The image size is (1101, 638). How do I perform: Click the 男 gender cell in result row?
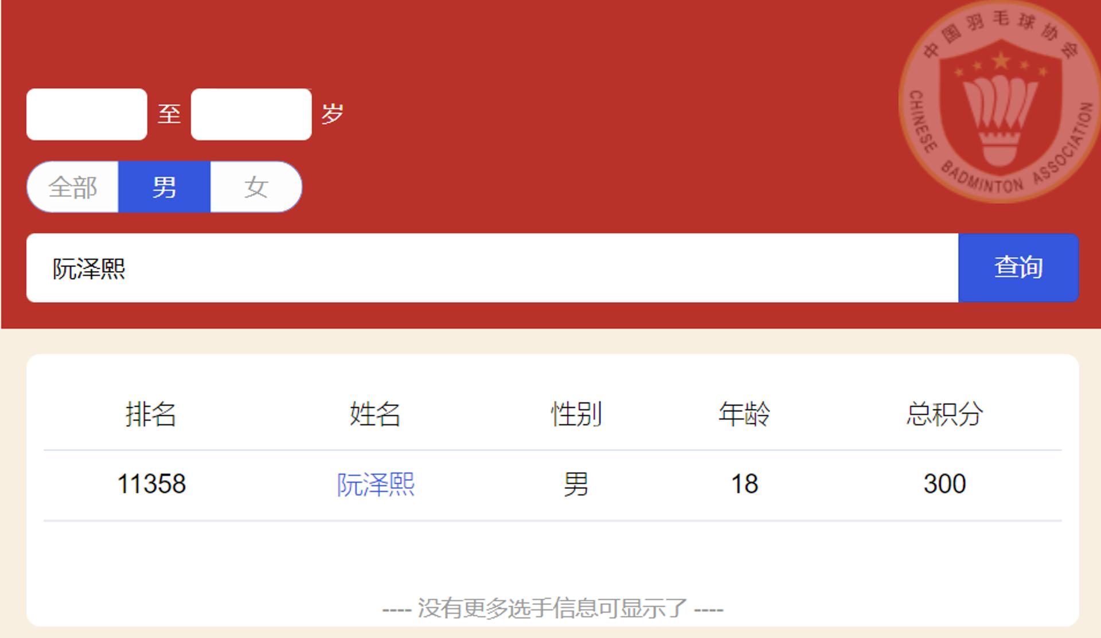[576, 484]
